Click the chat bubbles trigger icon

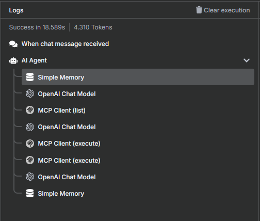coord(13,44)
